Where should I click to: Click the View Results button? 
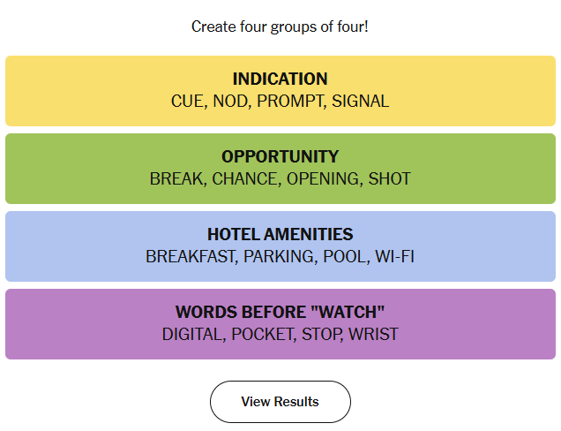pyautogui.click(x=280, y=402)
